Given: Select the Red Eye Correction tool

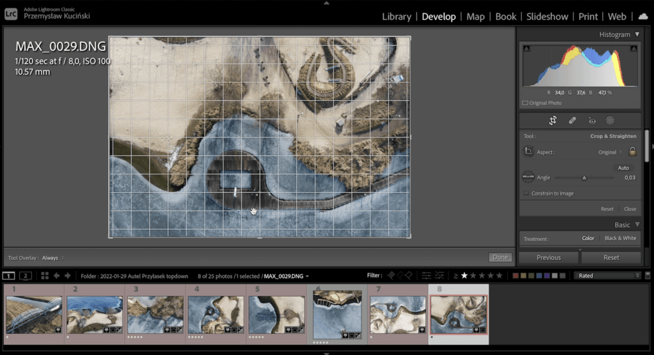Looking at the screenshot, I should coord(592,121).
